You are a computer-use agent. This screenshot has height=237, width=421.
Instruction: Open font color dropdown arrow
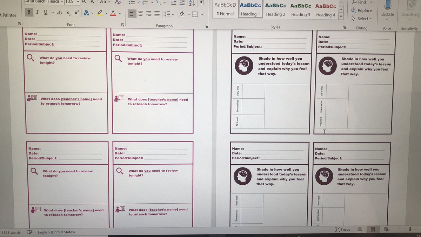tap(120, 14)
